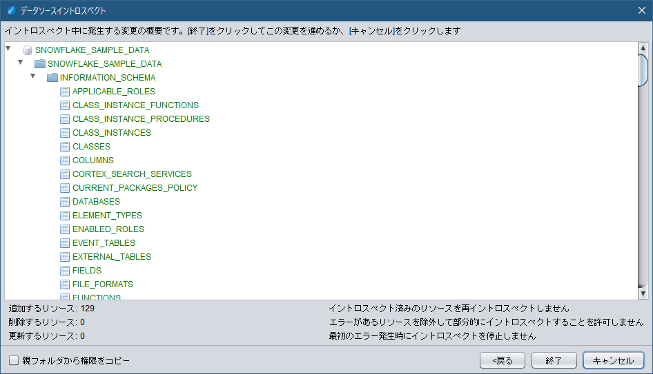Screen dimensions: 653x374
Task: Select the CORTEX_SEARCH_SERVICES row
Action: pyautogui.click(x=132, y=174)
